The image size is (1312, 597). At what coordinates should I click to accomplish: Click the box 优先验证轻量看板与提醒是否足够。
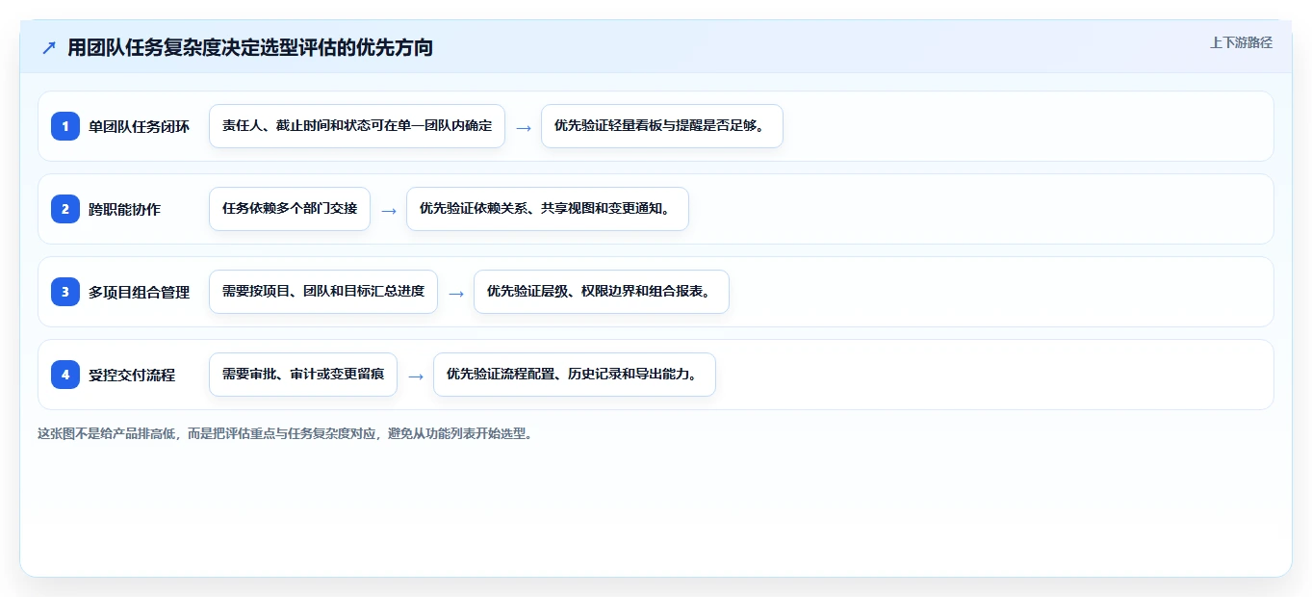click(x=662, y=126)
